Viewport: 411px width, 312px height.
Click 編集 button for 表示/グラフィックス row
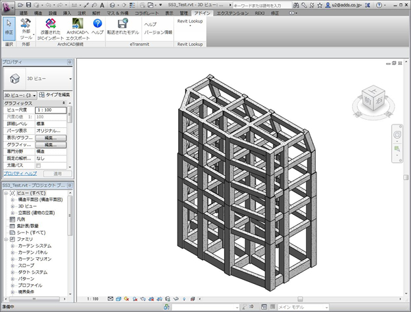(x=51, y=138)
